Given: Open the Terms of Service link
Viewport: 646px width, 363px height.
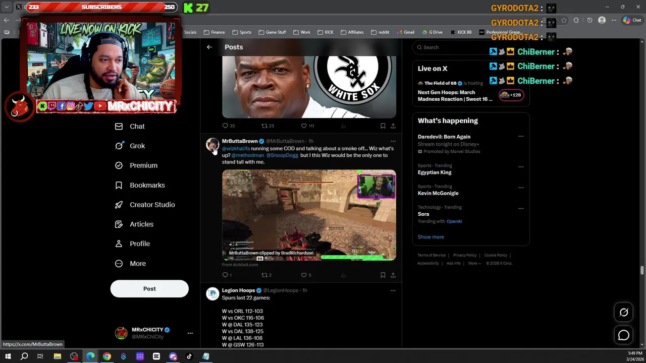Looking at the screenshot, I should (x=432, y=255).
